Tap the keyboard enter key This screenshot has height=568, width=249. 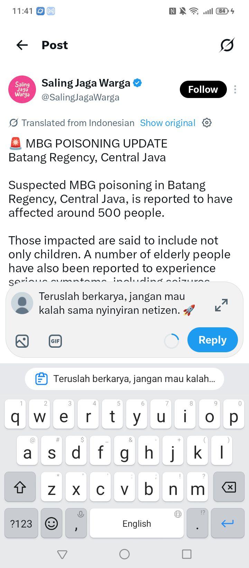228,523
